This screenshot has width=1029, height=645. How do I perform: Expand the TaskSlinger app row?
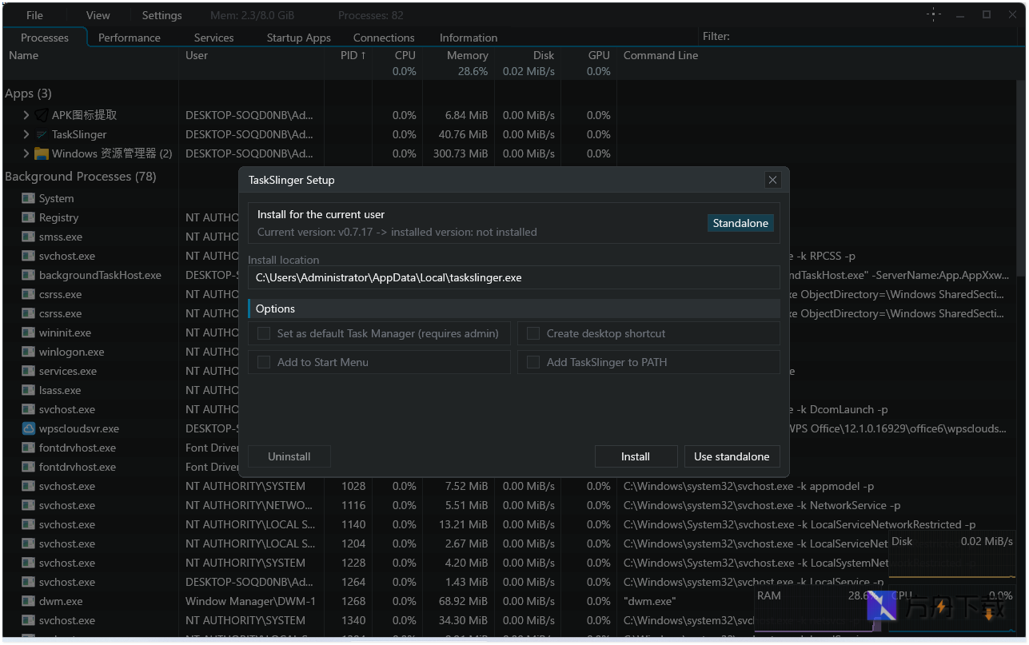(26, 134)
